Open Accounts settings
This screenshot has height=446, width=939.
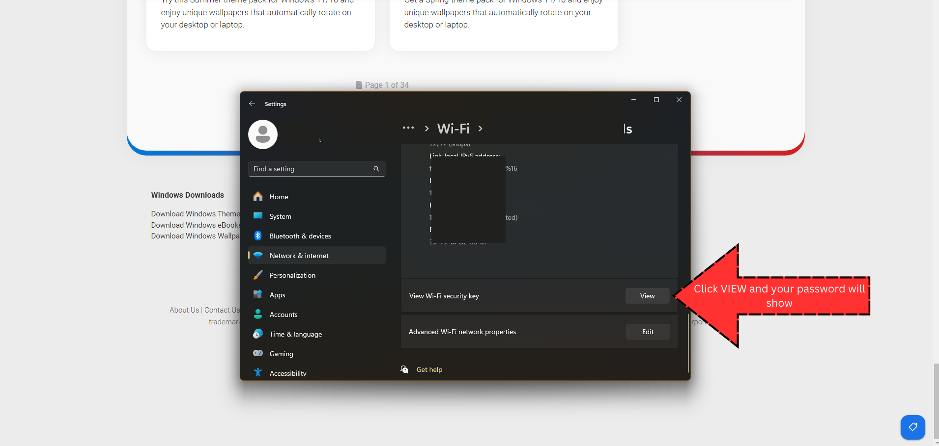317,315
